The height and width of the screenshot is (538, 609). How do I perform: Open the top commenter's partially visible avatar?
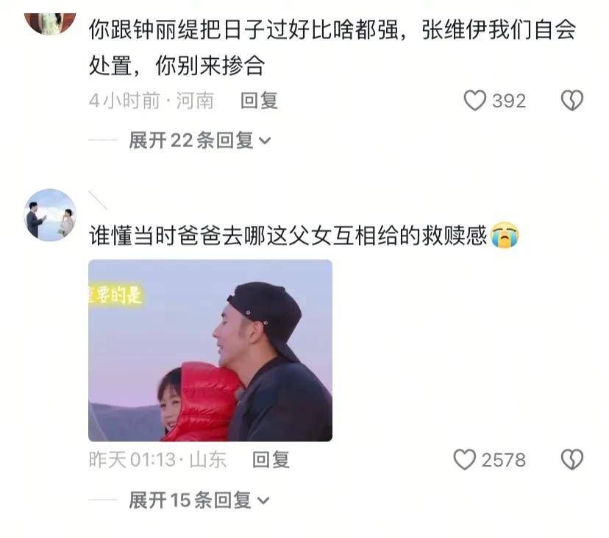pos(50,24)
